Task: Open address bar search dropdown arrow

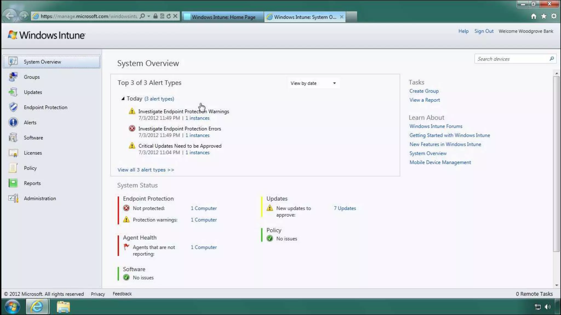Action: [x=148, y=16]
